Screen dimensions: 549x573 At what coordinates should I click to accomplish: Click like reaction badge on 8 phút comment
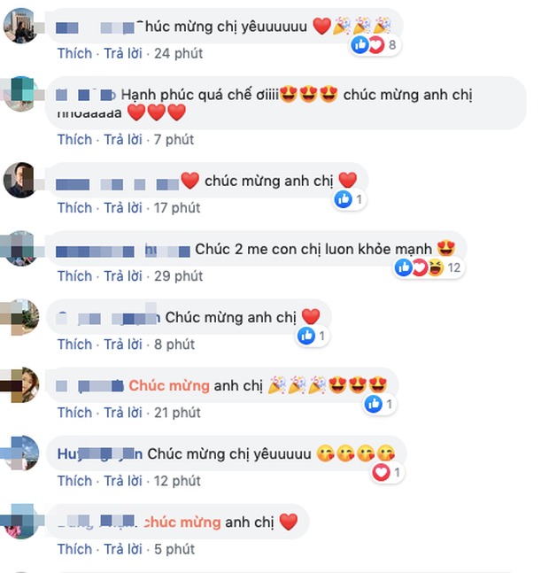tap(306, 336)
